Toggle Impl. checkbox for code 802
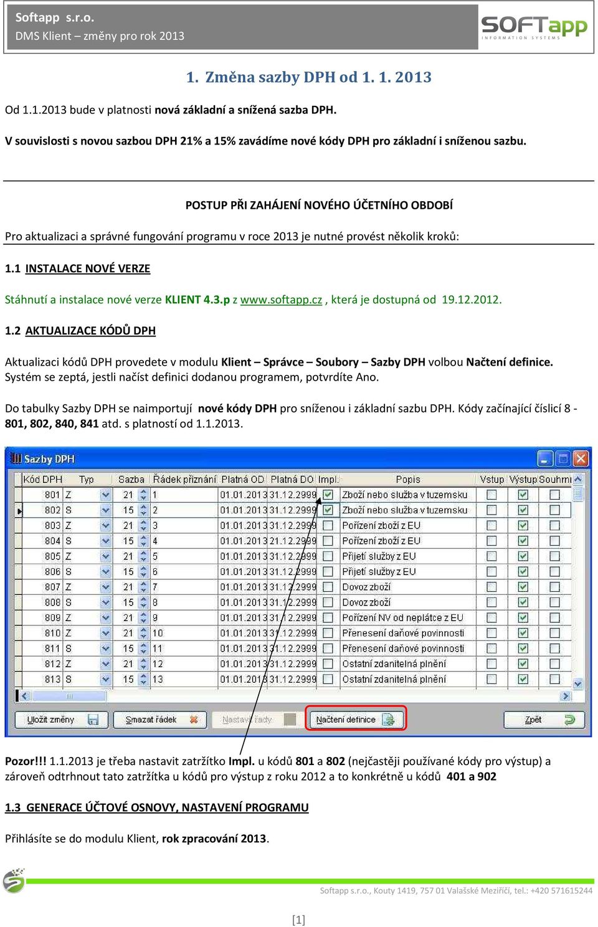Image resolution: width=598 pixels, height=927 pixels. click(x=328, y=510)
